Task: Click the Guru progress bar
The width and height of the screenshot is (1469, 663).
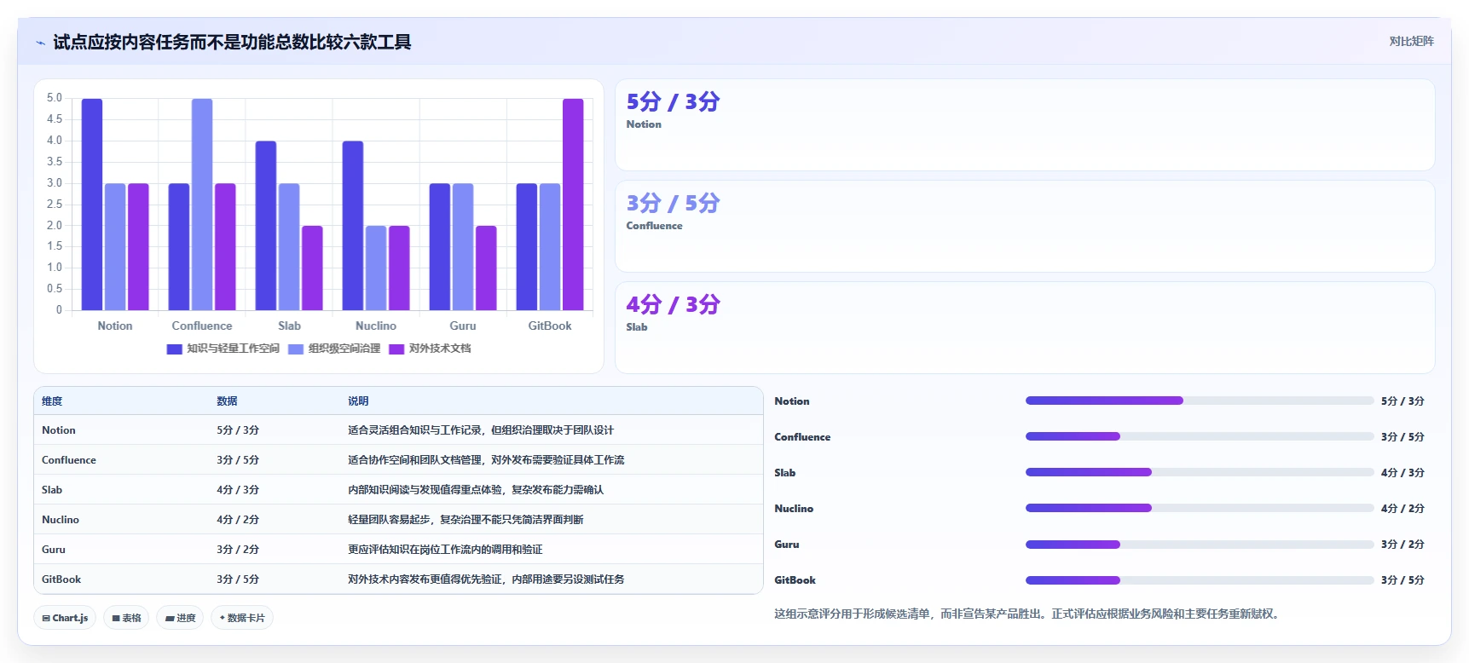Action: (1200, 544)
